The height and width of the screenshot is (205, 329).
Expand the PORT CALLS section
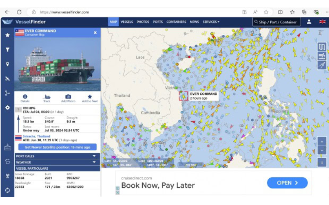point(57,156)
